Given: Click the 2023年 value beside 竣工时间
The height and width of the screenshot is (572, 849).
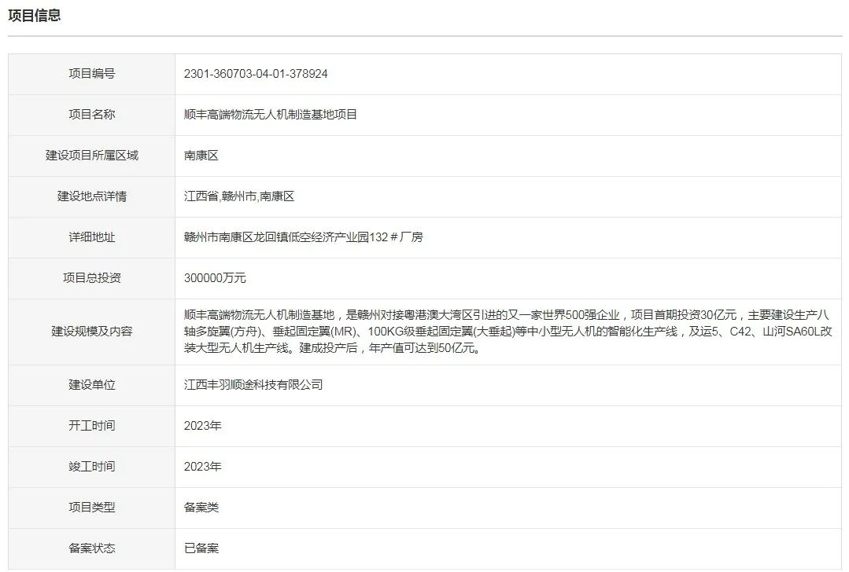Looking at the screenshot, I should tap(202, 467).
